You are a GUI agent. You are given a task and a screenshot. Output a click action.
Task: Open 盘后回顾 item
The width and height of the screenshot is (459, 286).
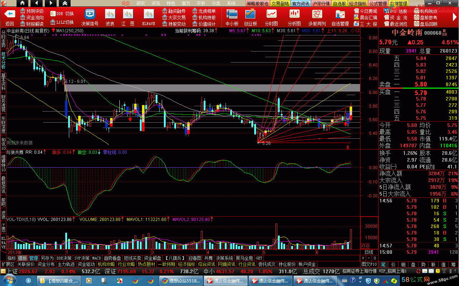(426, 24)
